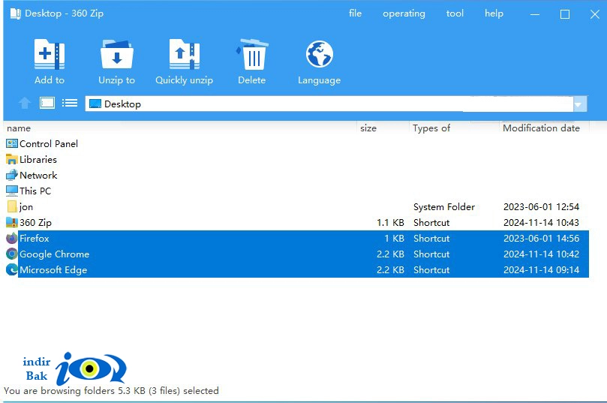Click the jon folder icon

(x=12, y=206)
